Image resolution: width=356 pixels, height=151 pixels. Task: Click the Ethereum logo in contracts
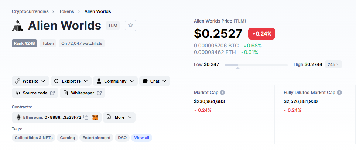pos(18,117)
